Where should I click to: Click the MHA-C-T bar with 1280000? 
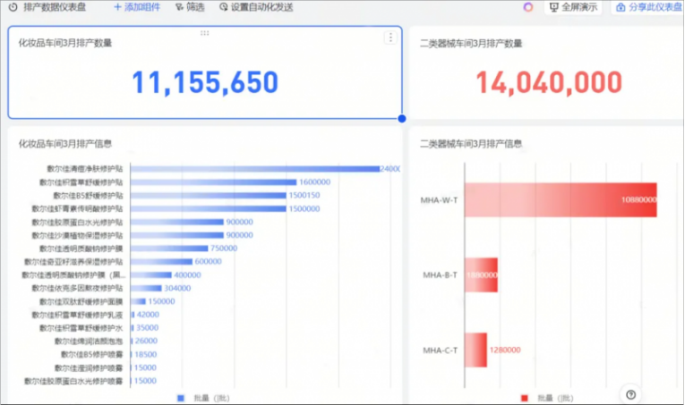click(x=475, y=350)
